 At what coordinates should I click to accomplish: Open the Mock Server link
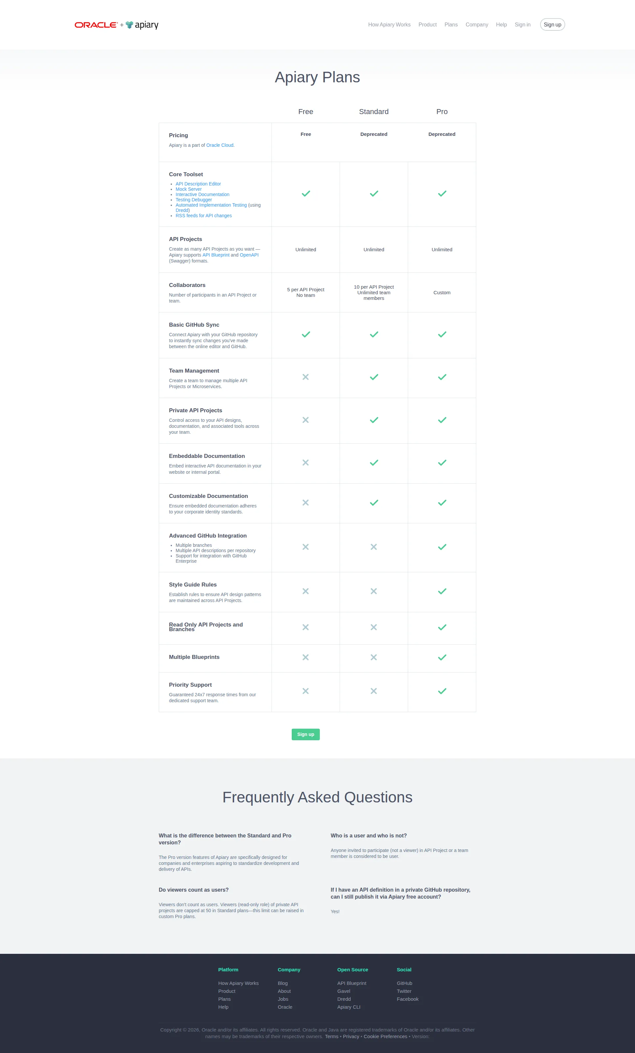[x=189, y=189]
